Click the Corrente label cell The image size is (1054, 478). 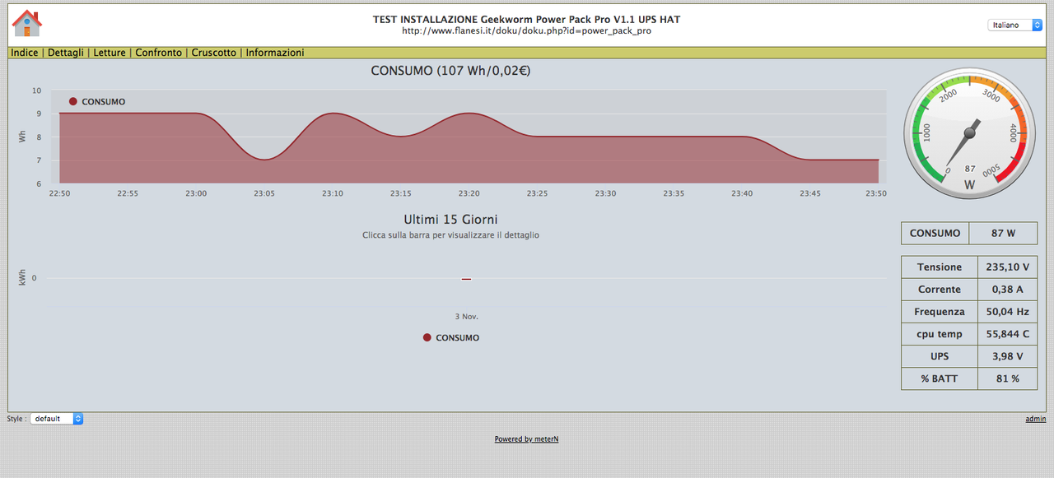pos(940,290)
